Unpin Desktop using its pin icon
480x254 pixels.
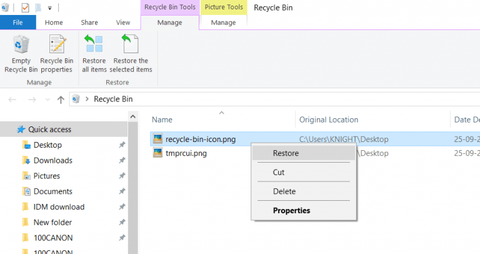coord(122,145)
